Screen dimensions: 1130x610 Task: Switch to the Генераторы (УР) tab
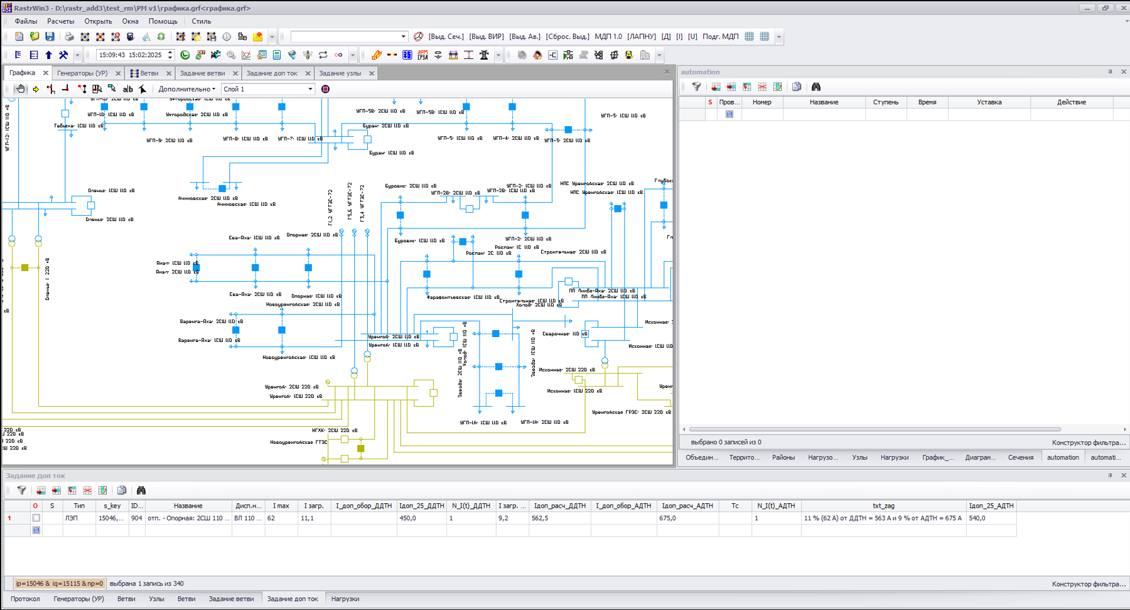[82, 73]
